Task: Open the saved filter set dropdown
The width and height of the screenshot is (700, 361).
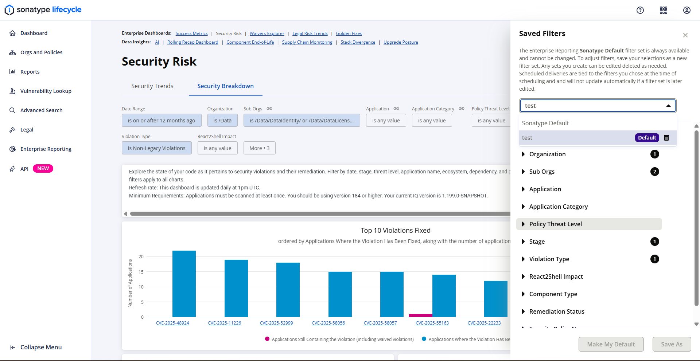Action: 598,106
